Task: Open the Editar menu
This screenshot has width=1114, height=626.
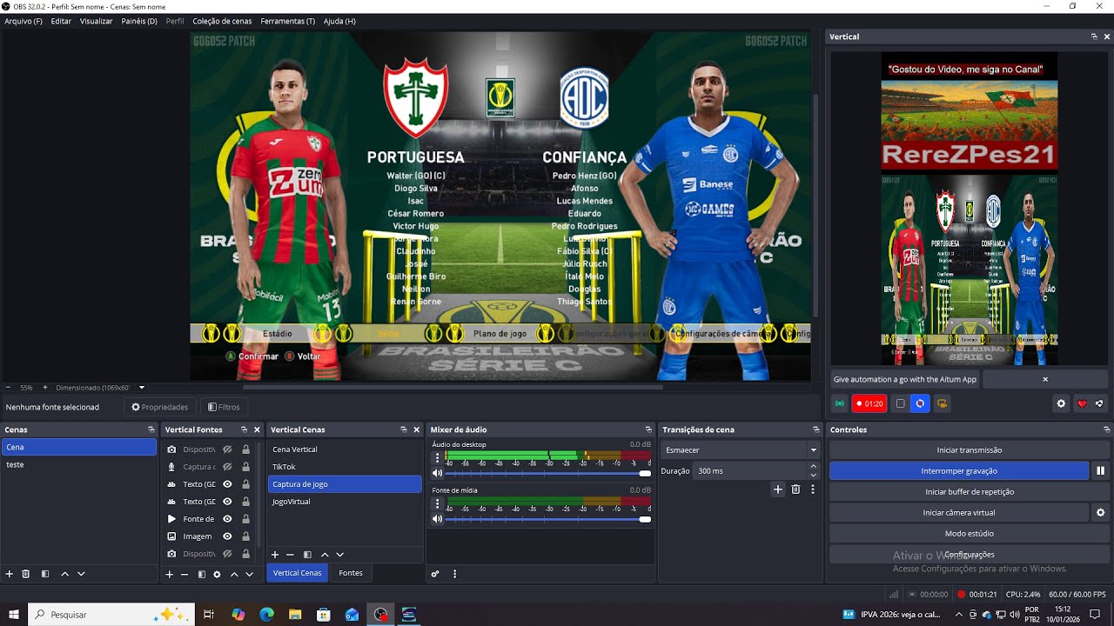Action: point(61,21)
